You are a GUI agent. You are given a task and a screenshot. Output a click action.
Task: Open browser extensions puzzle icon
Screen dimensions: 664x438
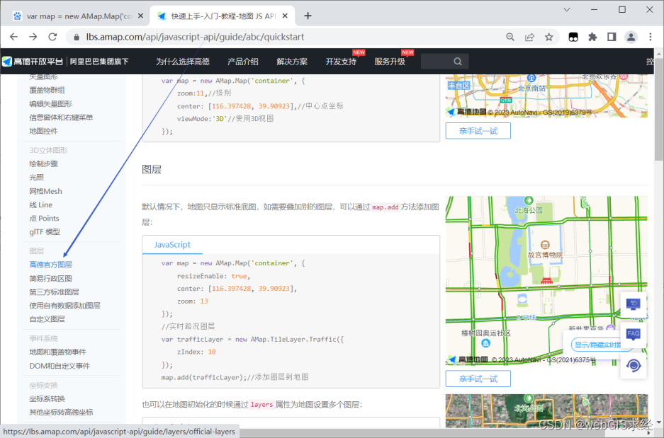coord(593,36)
